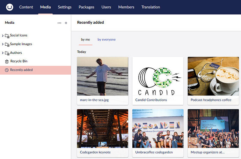Open the Content section
The height and width of the screenshot is (159, 241).
[x=26, y=7]
